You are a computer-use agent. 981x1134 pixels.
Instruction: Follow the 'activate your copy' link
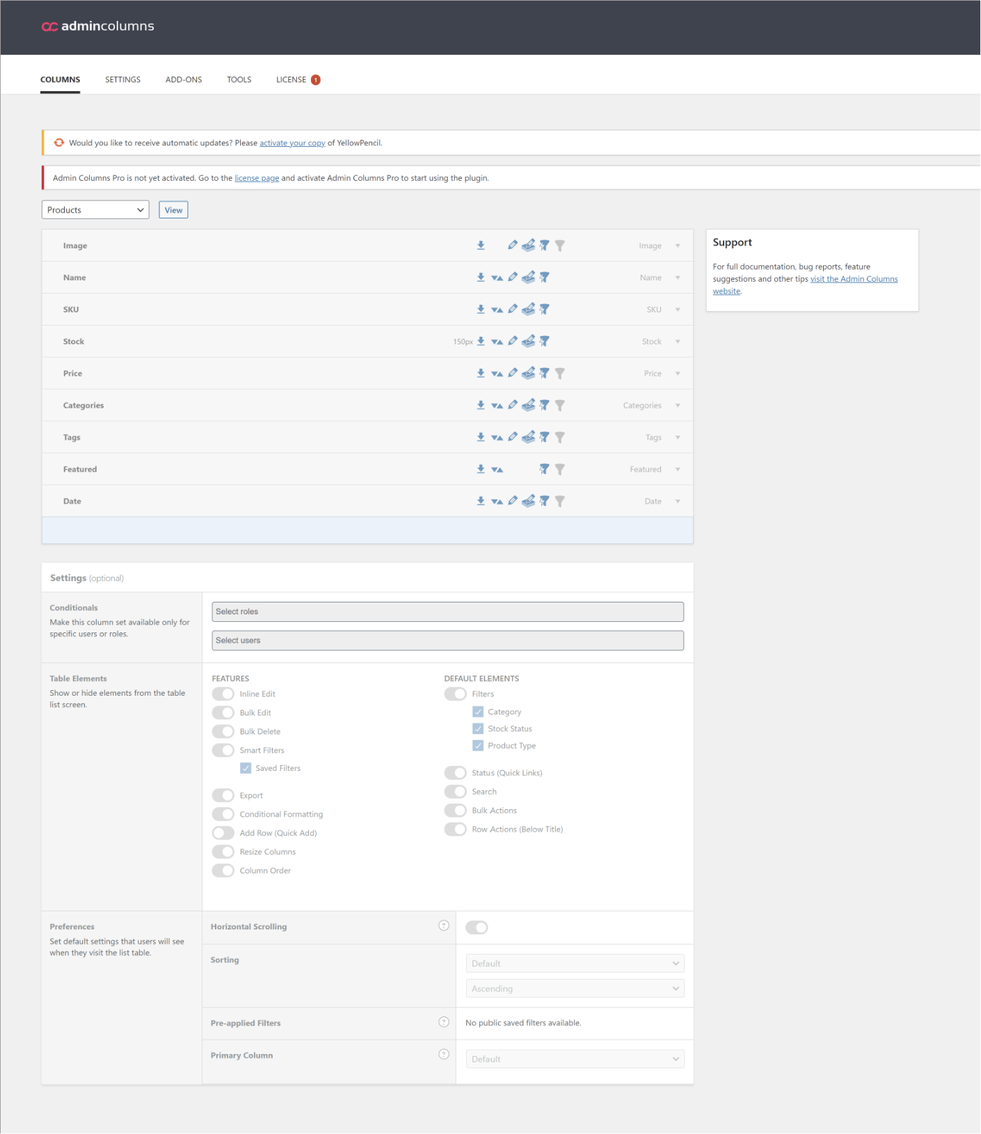point(292,143)
